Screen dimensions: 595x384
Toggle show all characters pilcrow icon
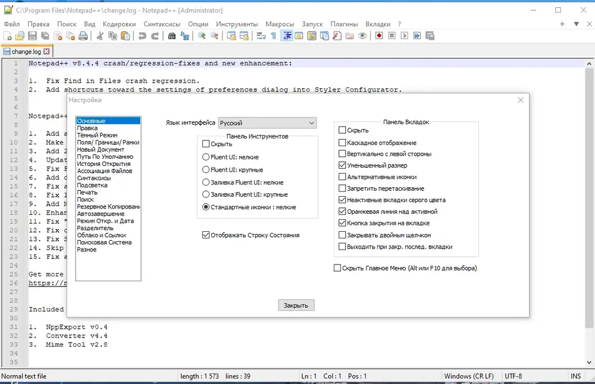[274, 36]
